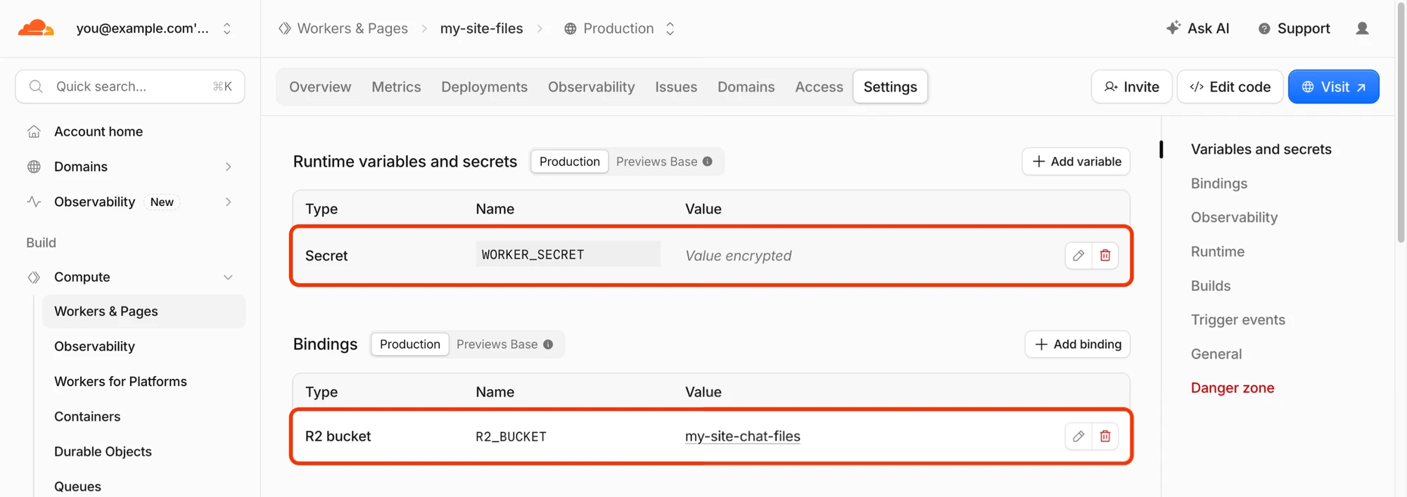The image size is (1407, 497).
Task: Click the page vertical scrollbar
Action: point(1401,123)
